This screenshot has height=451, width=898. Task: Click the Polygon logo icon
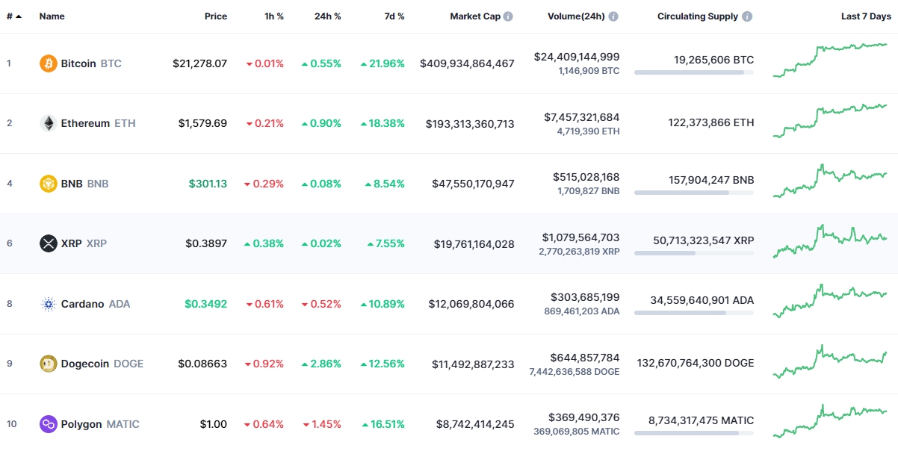(x=49, y=424)
